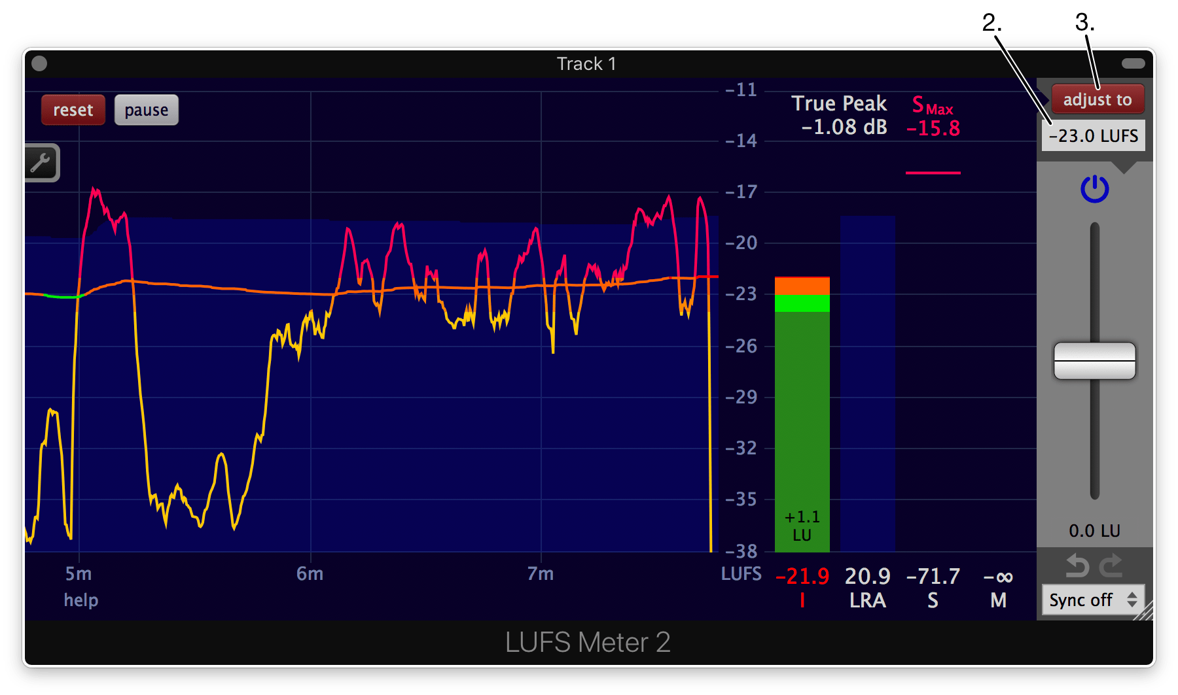This screenshot has width=1178, height=695.
Task: Open the Sync off dropdown
Action: (x=1093, y=600)
